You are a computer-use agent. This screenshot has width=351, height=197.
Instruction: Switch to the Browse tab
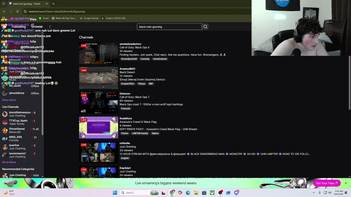tap(37, 27)
